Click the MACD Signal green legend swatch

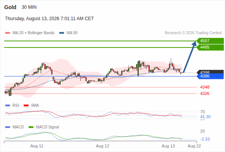(31, 127)
